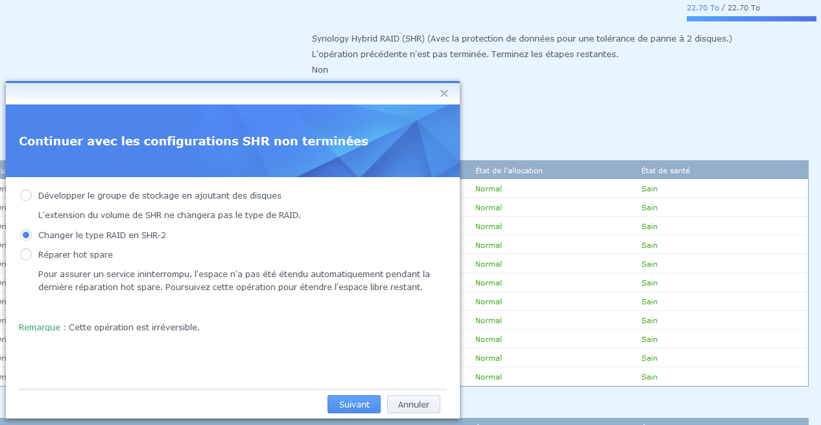Image resolution: width=821 pixels, height=425 pixels.
Task: Select the 'Réparer hot spare' radio option
Action: pyautogui.click(x=26, y=254)
